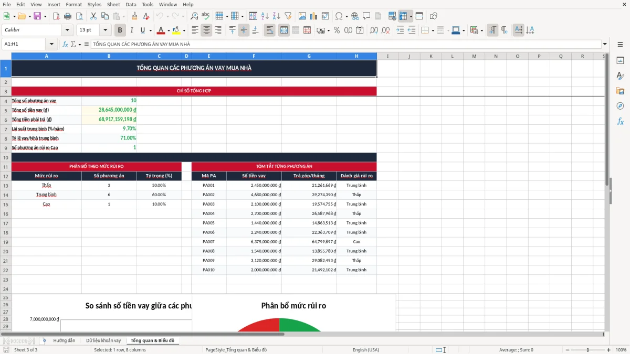Open the Font Name dropdown

[x=67, y=30]
